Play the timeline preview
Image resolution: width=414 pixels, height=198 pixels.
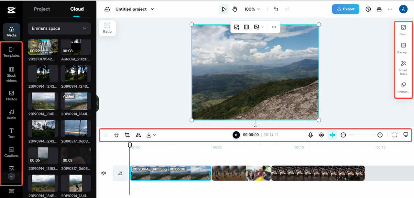coord(236,135)
